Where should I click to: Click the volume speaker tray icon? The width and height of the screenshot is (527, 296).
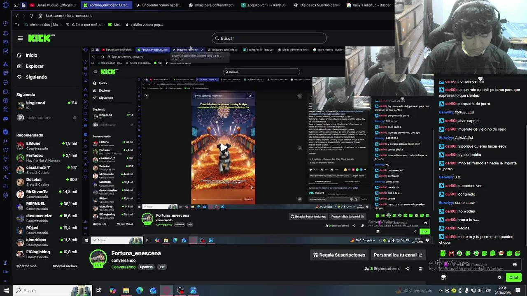tap(480, 291)
